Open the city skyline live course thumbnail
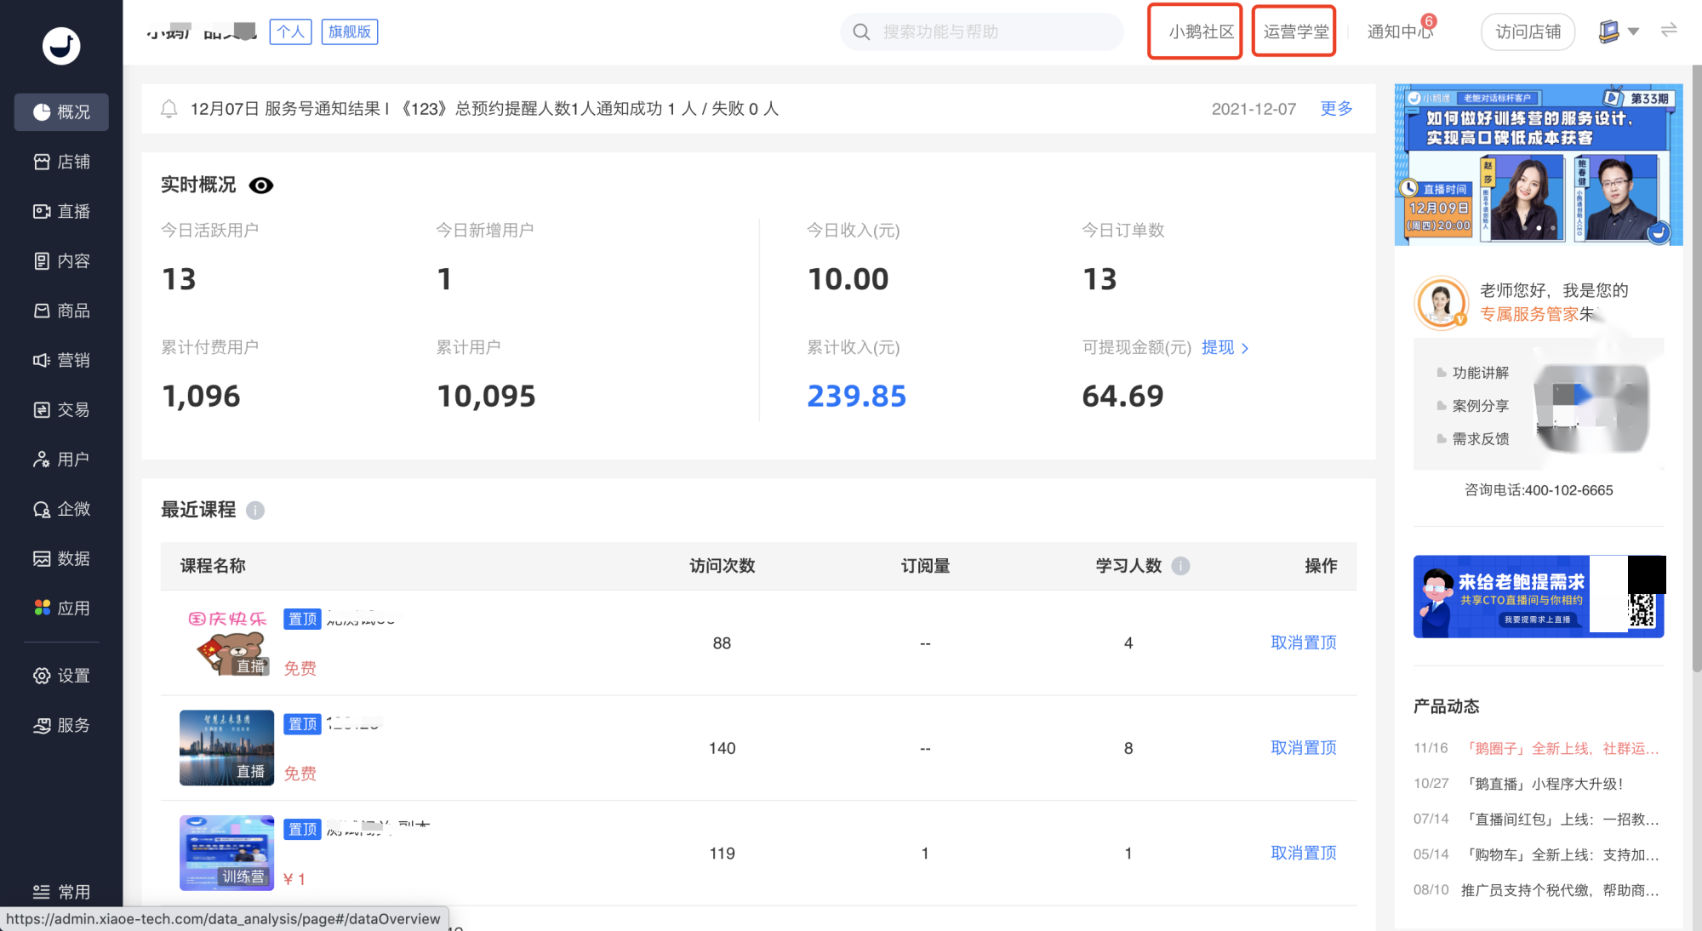Image resolution: width=1702 pixels, height=931 pixels. [226, 748]
